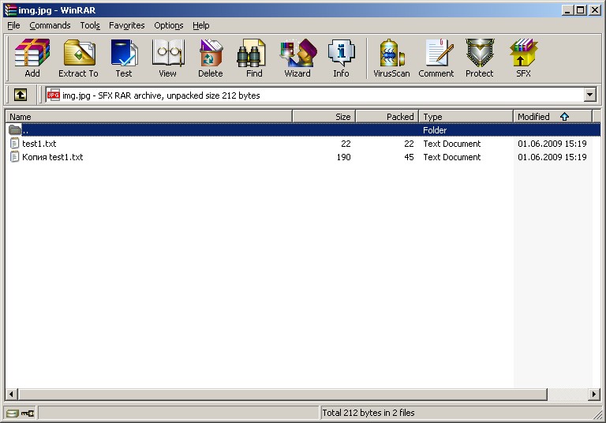Select the '..' parent folder row
This screenshot has height=423, width=606.
(303, 130)
